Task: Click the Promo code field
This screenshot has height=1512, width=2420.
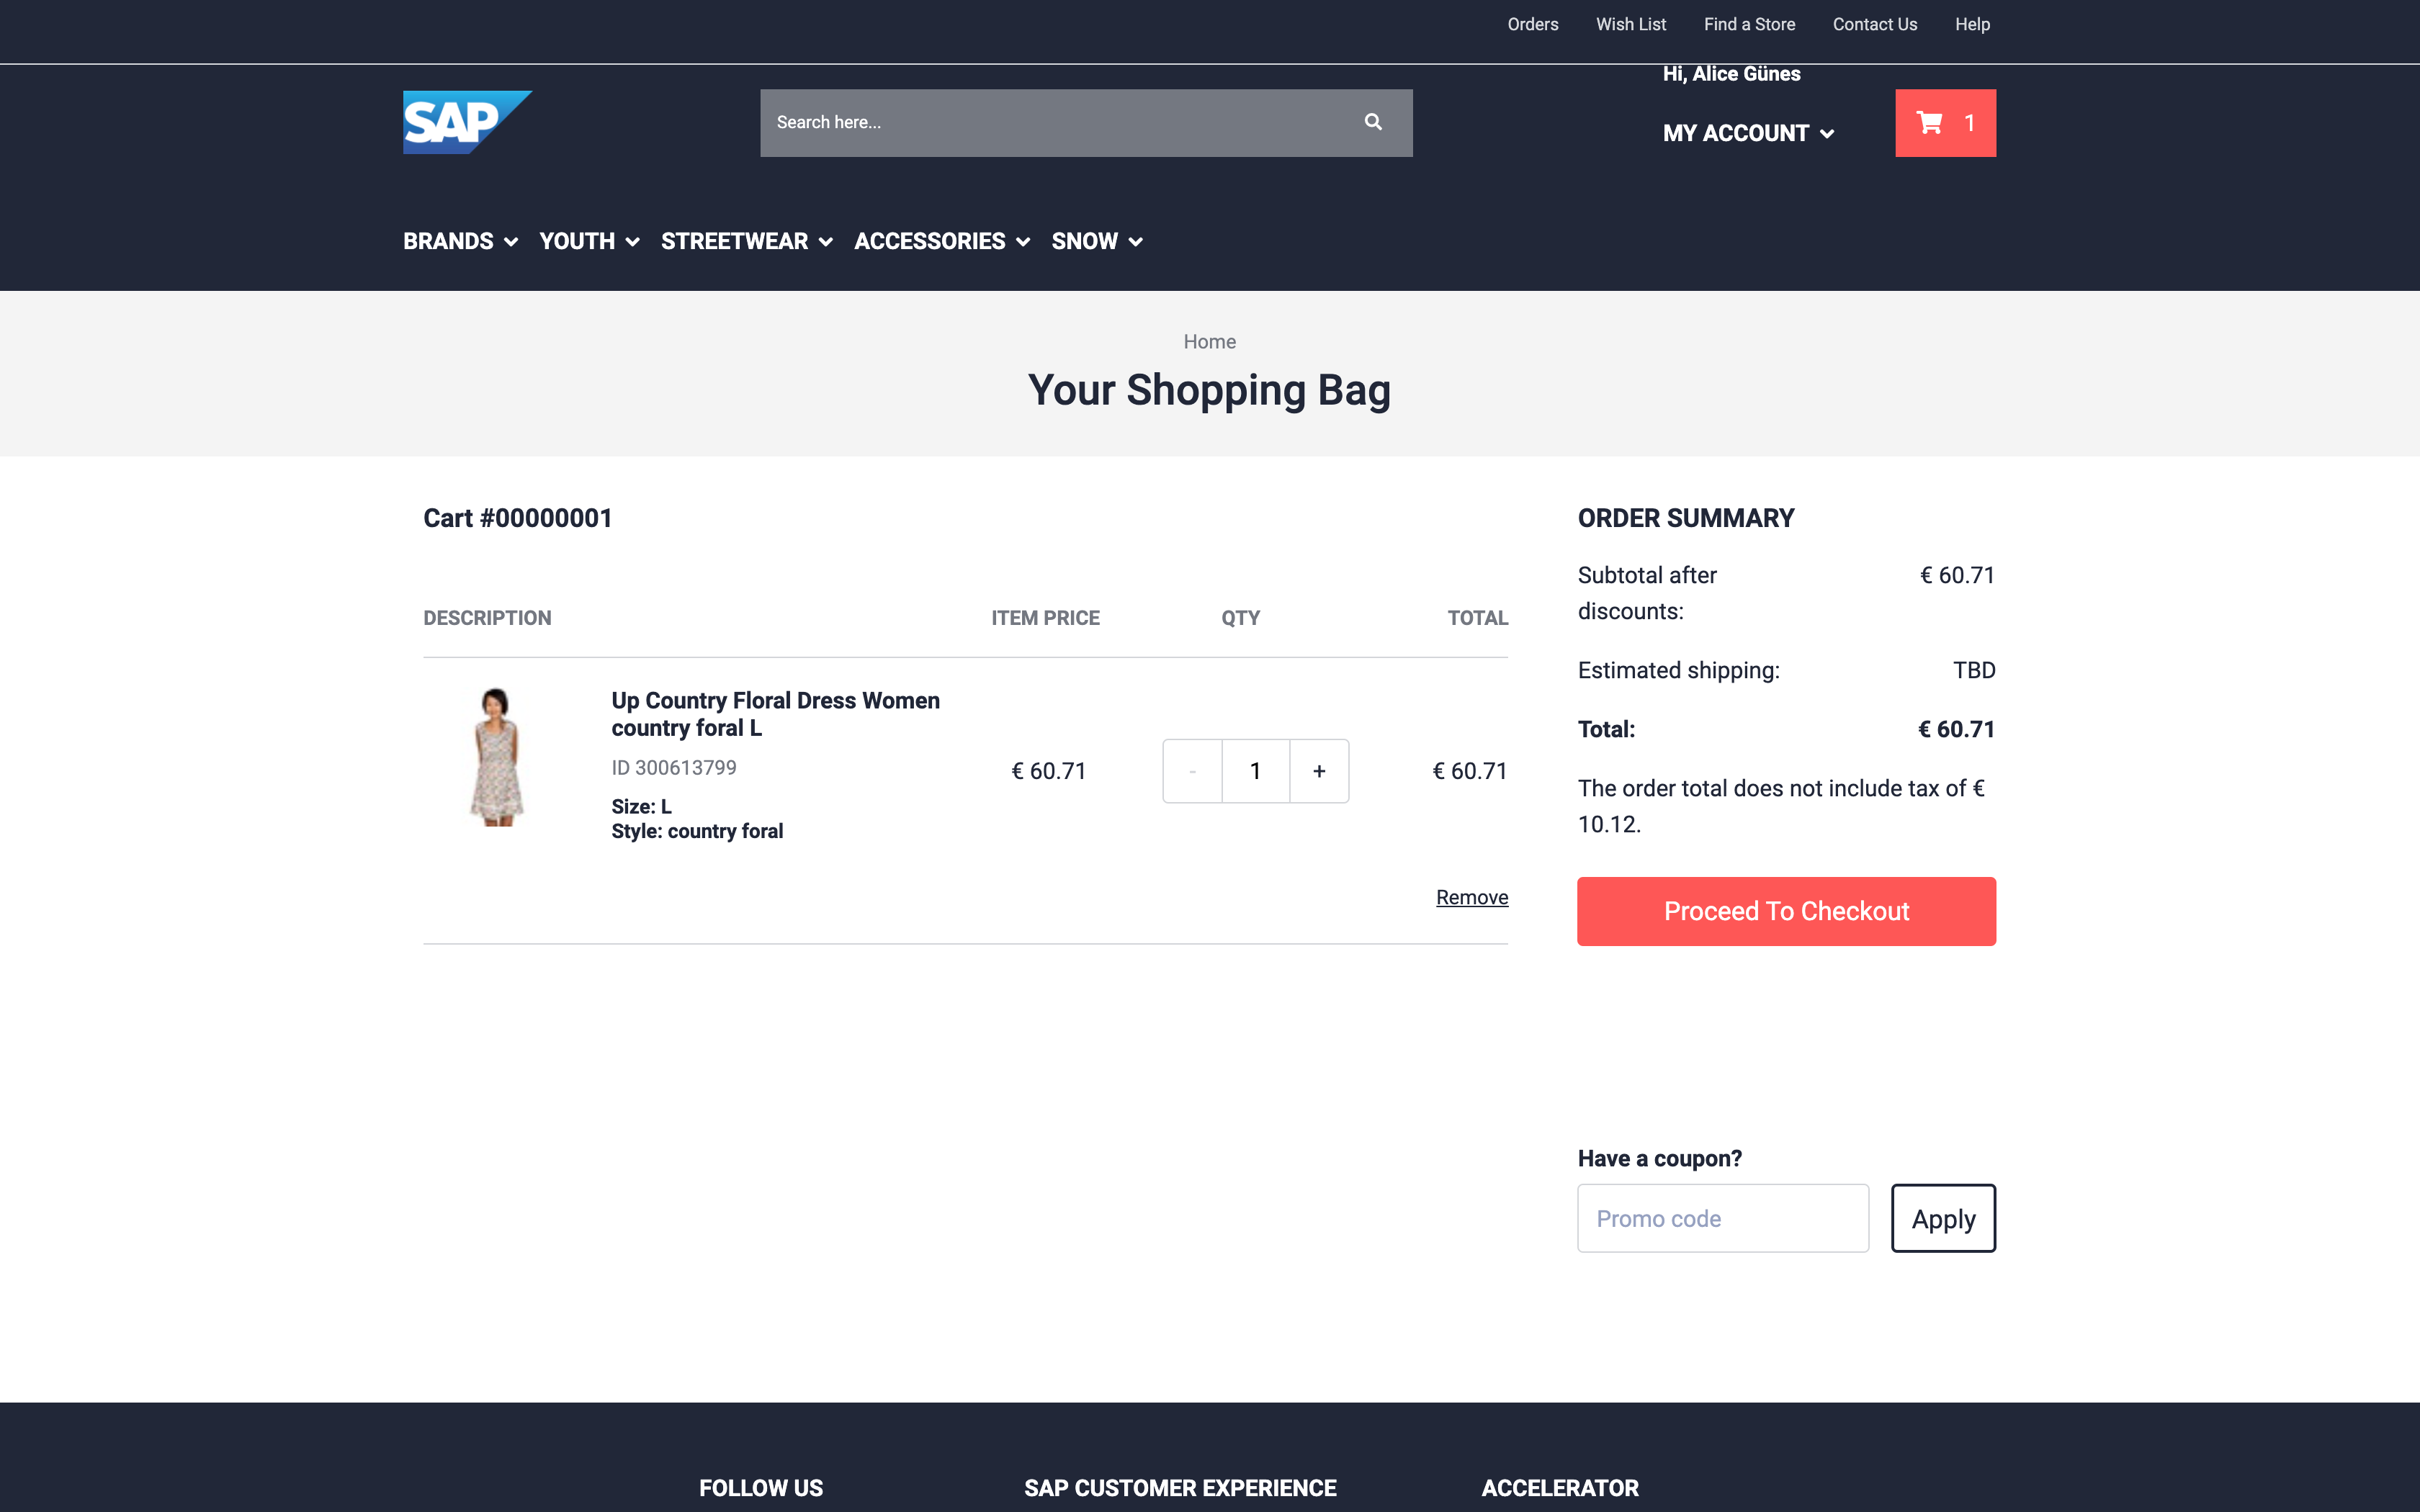Action: (1722, 1218)
